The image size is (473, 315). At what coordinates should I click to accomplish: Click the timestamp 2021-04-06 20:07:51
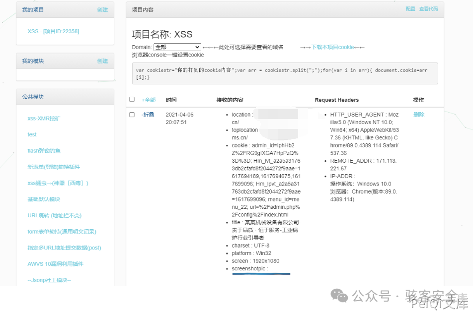[179, 119]
